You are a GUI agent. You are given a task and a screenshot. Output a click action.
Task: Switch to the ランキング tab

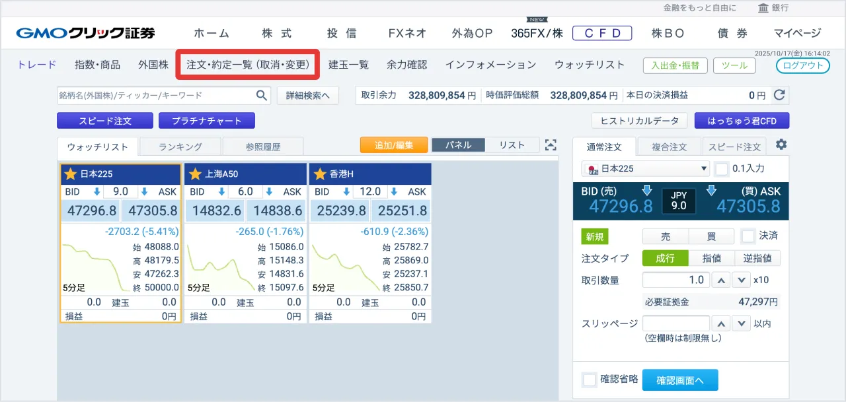point(180,147)
